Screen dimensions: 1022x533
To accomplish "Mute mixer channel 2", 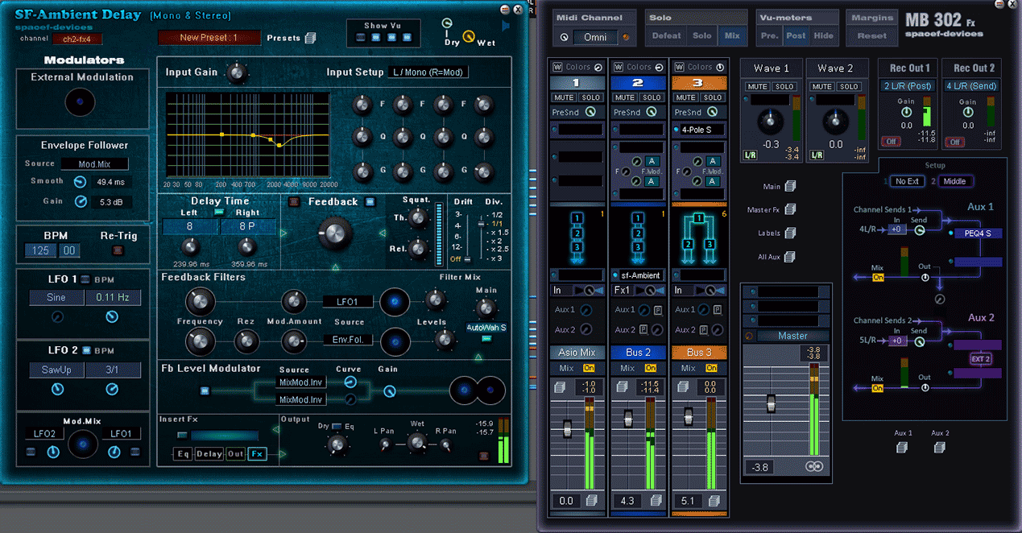I will click(624, 97).
